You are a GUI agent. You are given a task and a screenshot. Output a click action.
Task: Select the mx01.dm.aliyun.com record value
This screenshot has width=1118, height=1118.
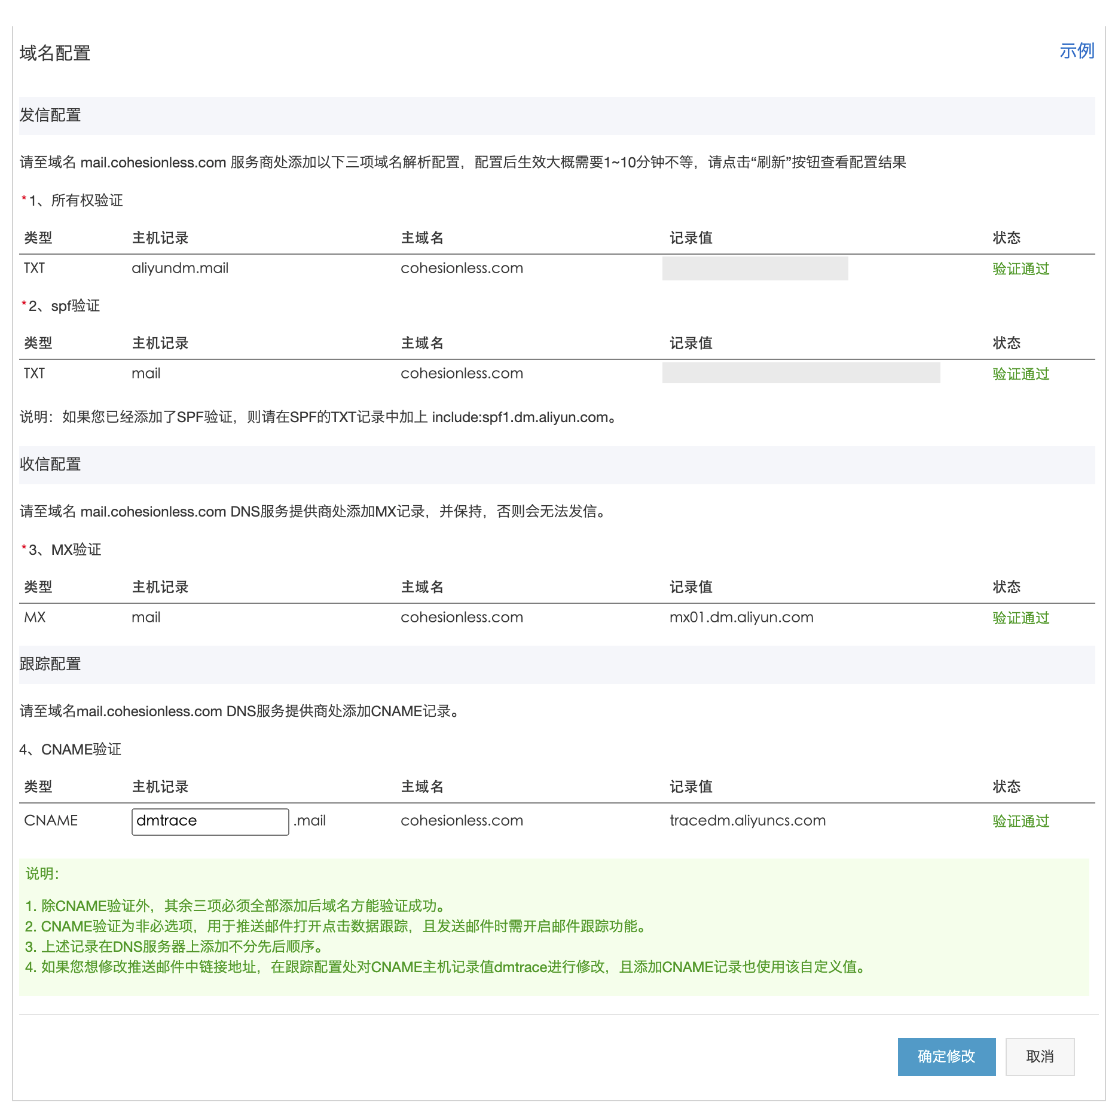tap(741, 618)
